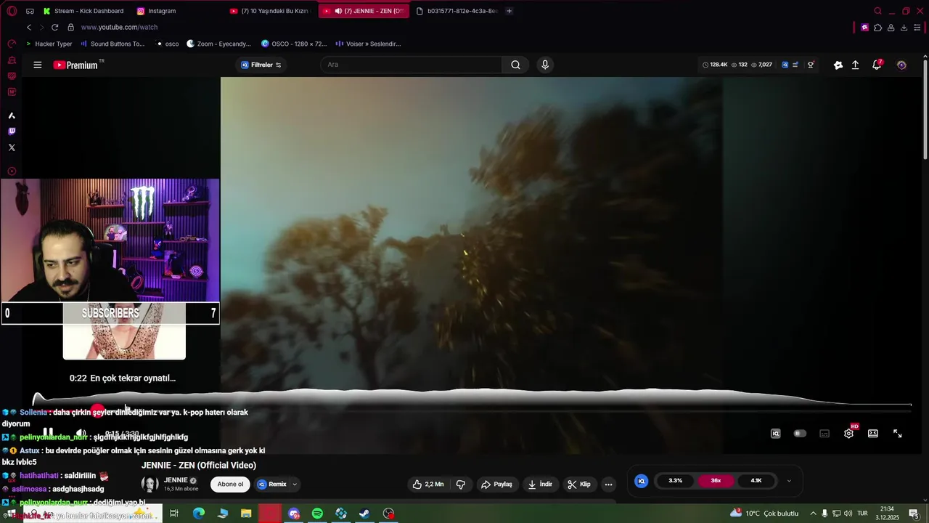Open Microsoft Edge from taskbar

tap(199, 514)
